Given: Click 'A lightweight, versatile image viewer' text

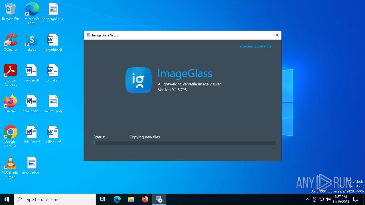Looking at the screenshot, I should 189,84.
